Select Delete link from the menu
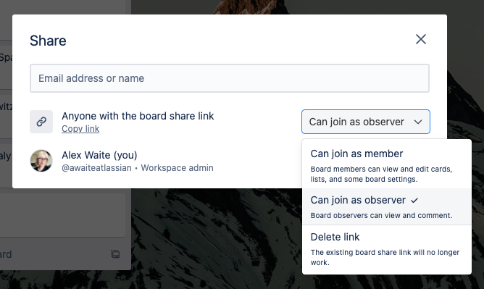This screenshot has width=484, height=289. 386,249
